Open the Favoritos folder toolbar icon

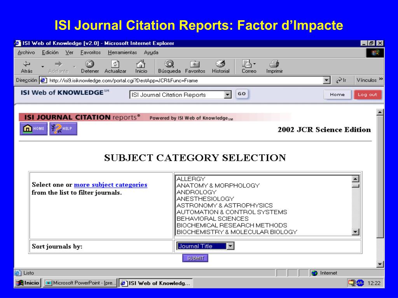(x=195, y=64)
